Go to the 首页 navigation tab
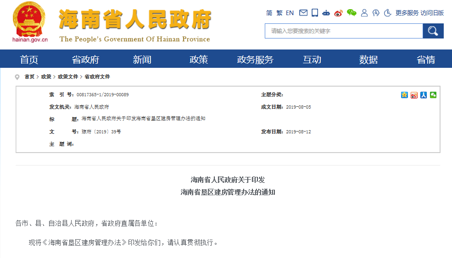 coord(29,60)
